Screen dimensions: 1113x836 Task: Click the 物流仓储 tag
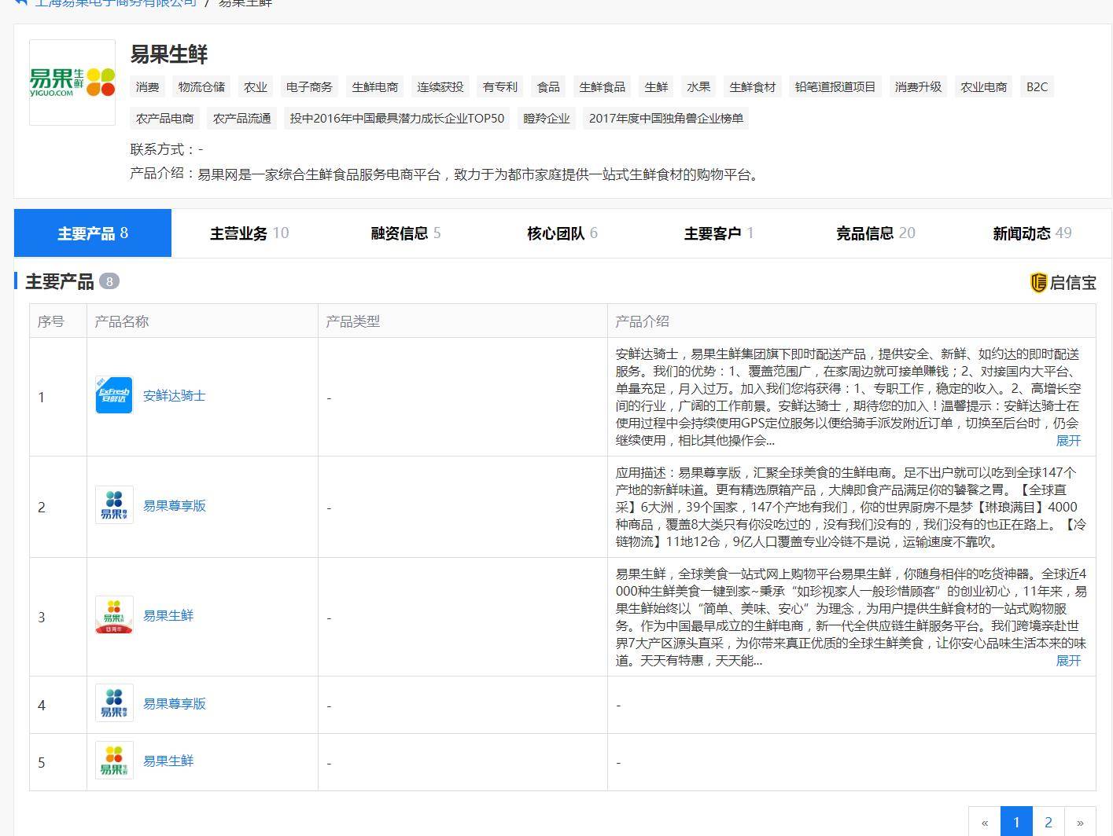[201, 86]
